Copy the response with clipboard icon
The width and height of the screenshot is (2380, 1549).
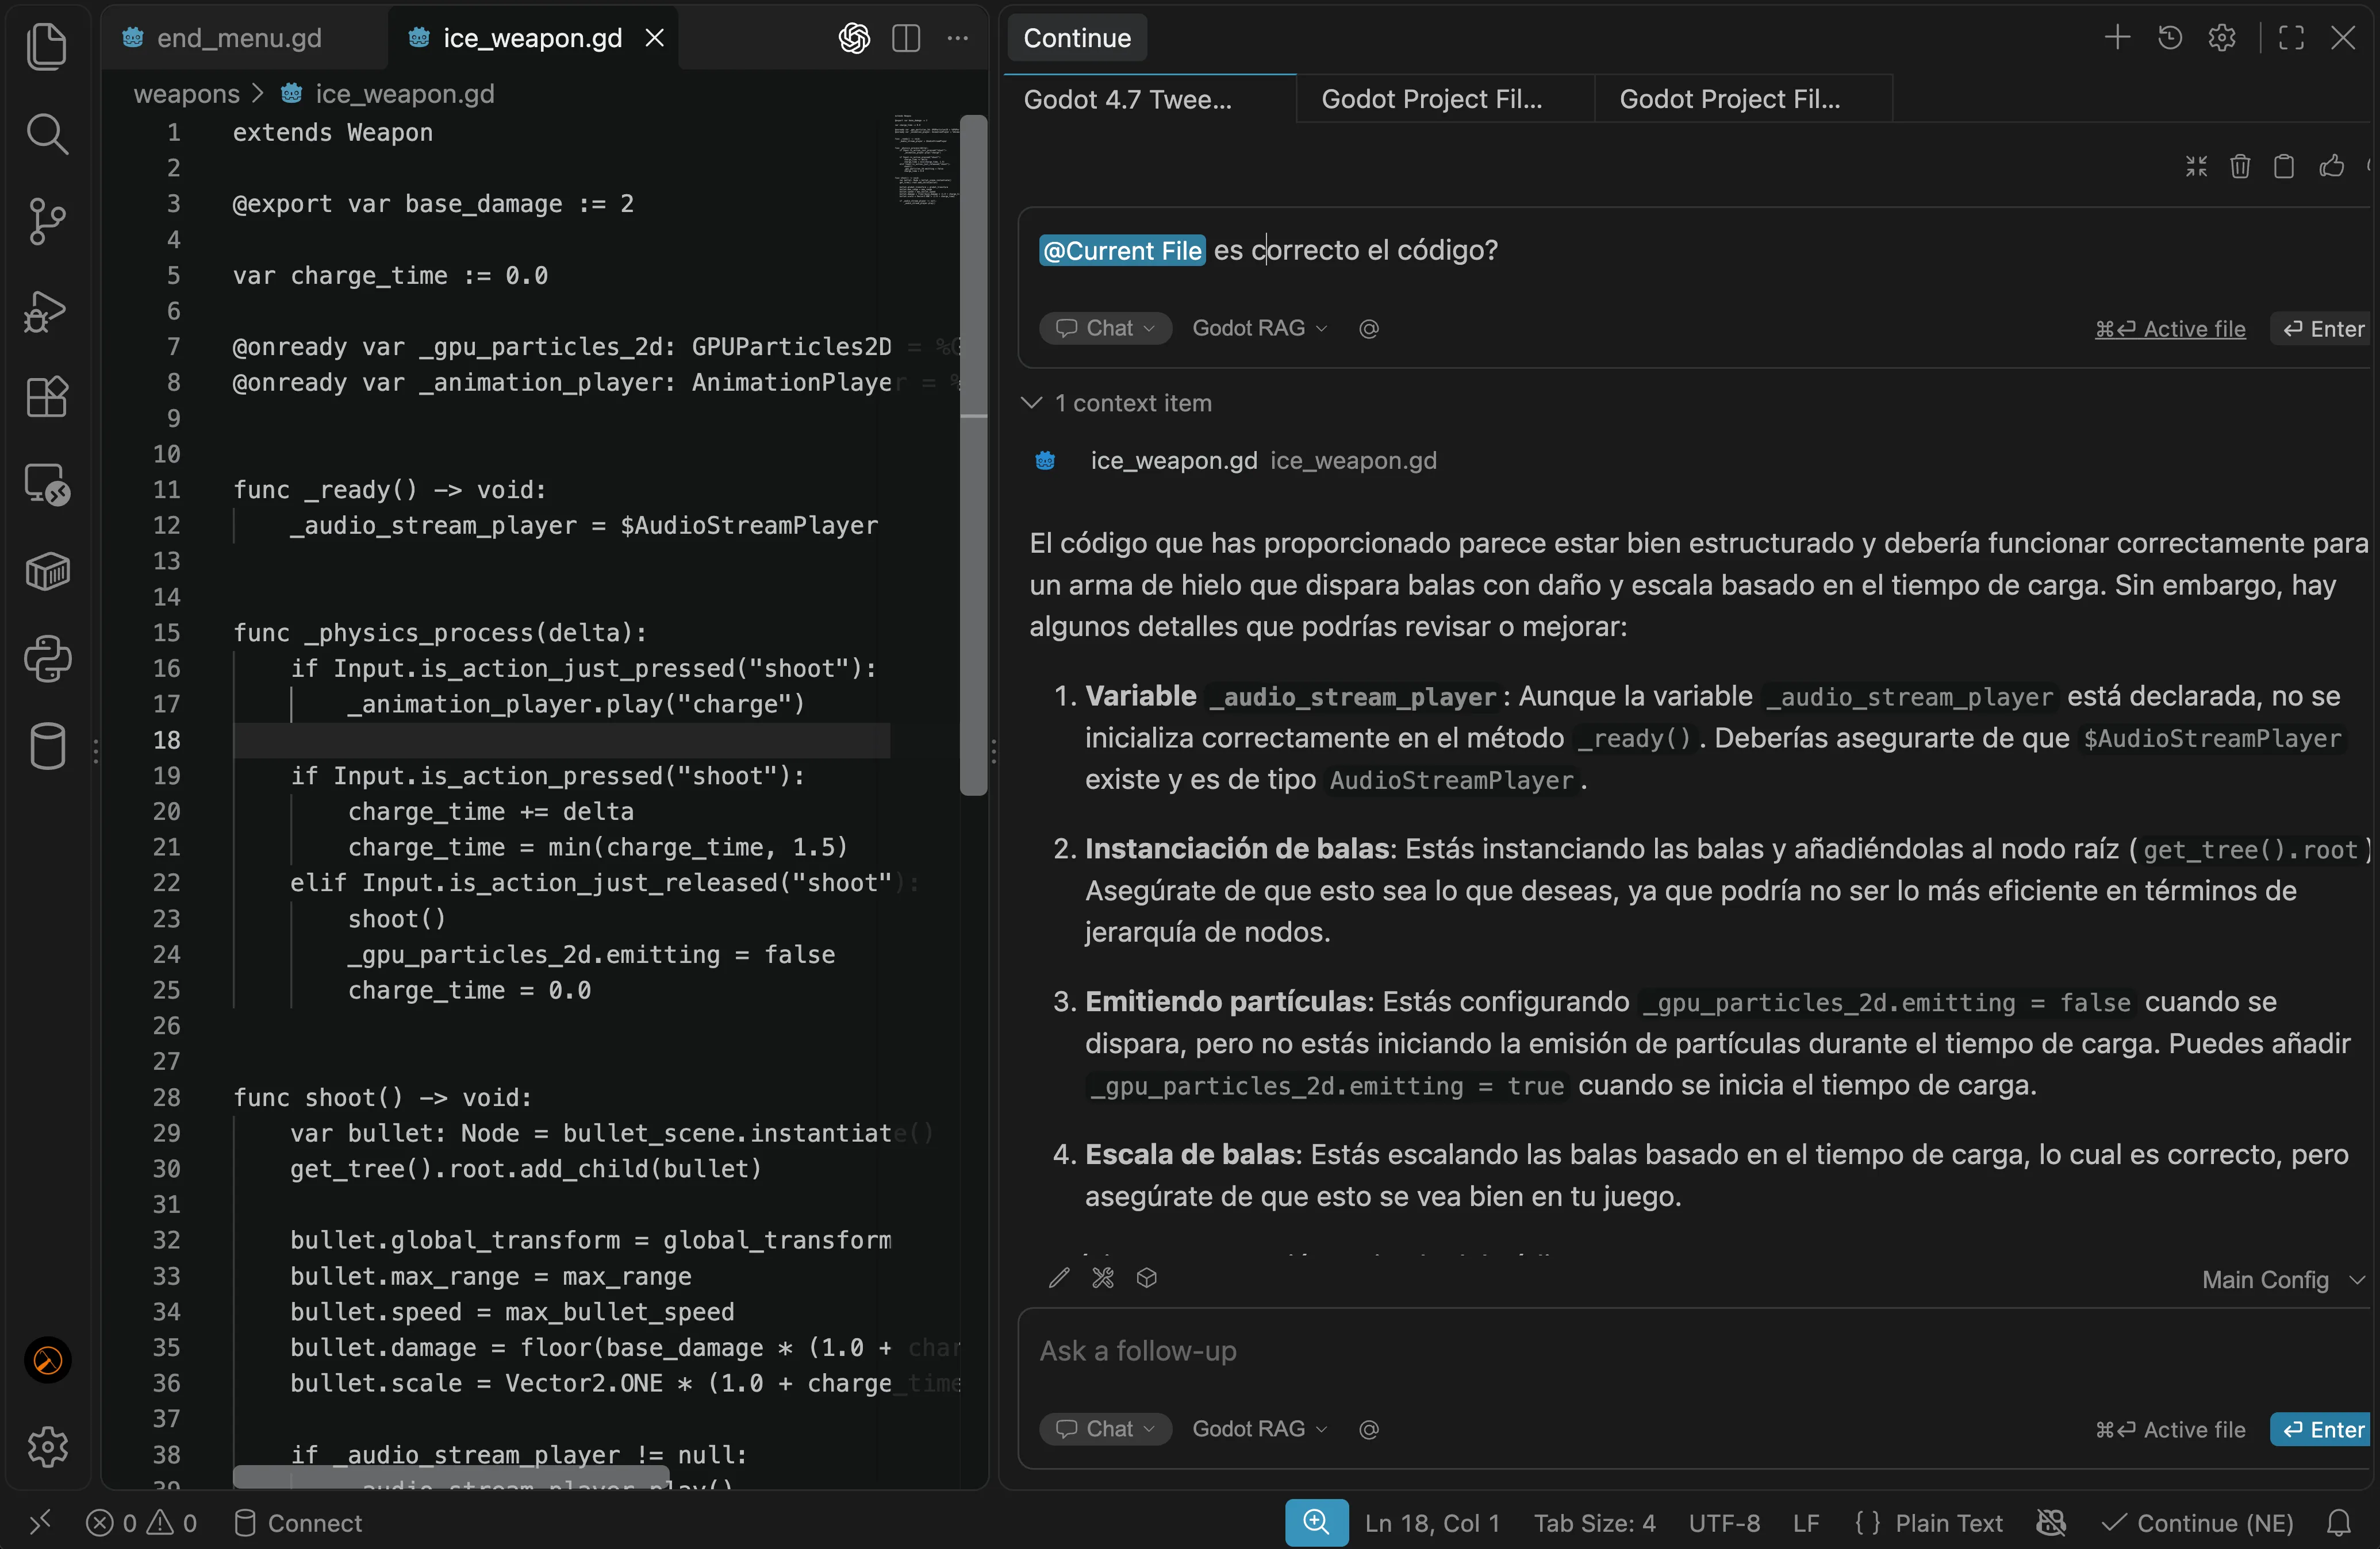pyautogui.click(x=2284, y=166)
